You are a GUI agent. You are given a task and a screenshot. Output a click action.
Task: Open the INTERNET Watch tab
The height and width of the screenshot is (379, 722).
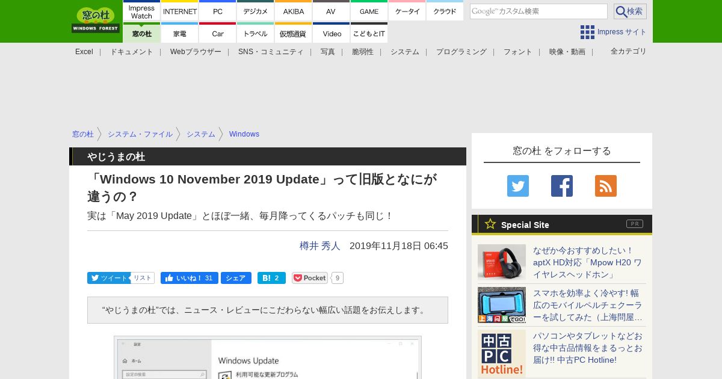coord(180,11)
